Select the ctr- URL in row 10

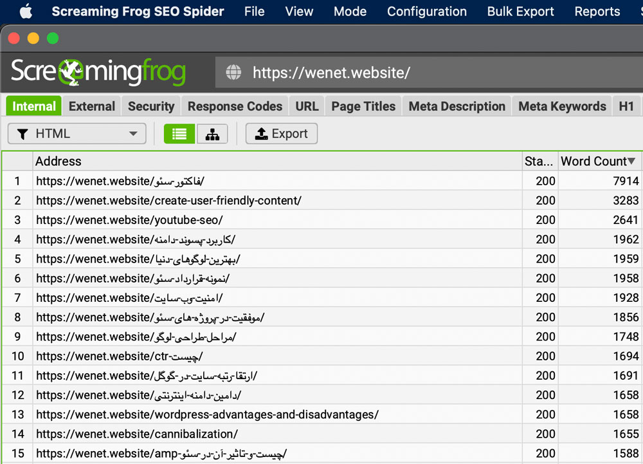(x=120, y=356)
